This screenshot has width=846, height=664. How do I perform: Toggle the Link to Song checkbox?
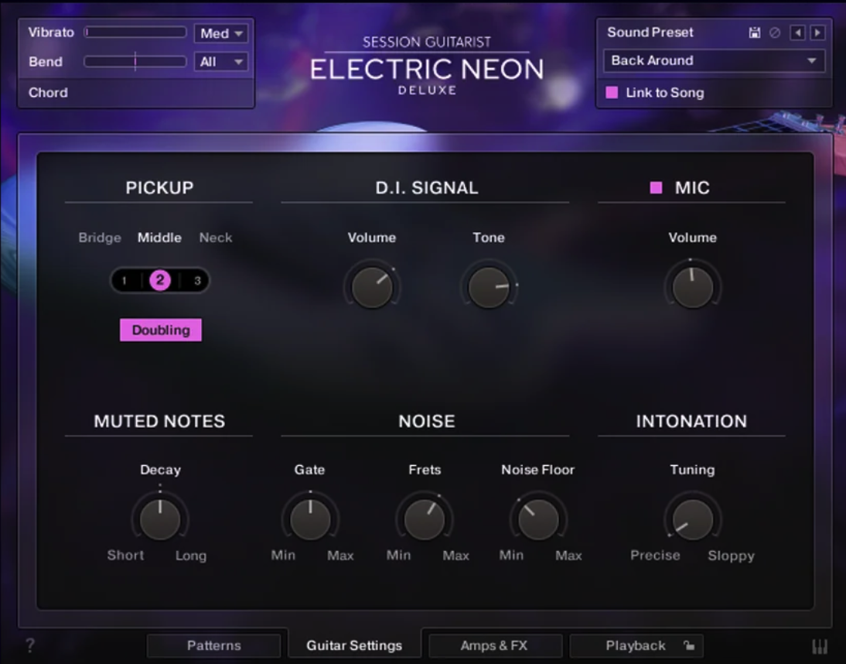pos(612,92)
